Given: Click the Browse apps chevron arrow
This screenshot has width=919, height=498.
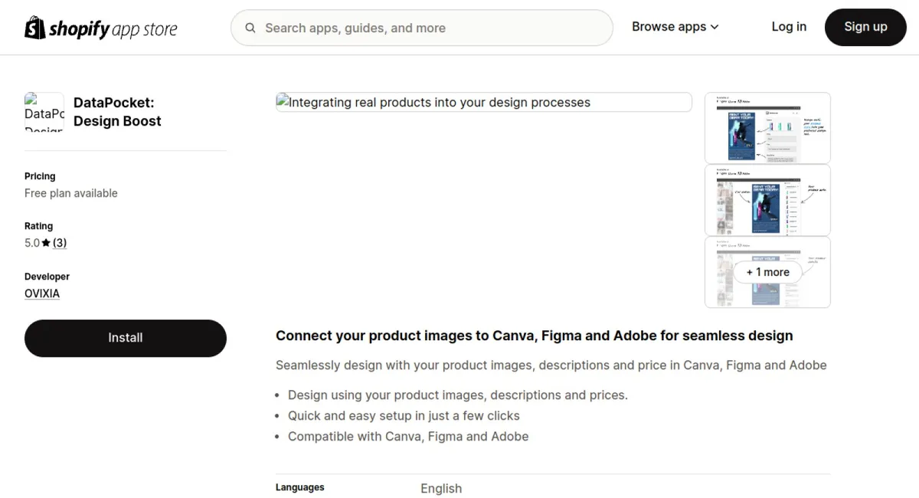Looking at the screenshot, I should [x=715, y=27].
